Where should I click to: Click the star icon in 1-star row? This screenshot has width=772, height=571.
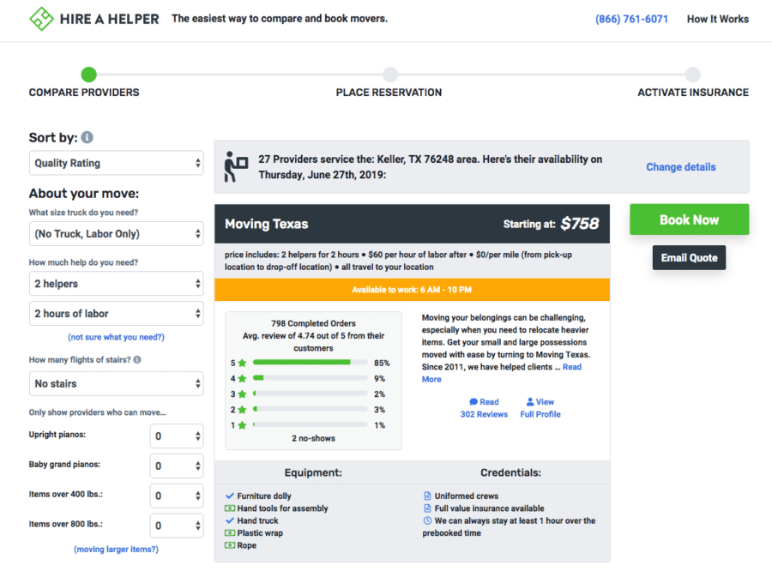point(242,425)
